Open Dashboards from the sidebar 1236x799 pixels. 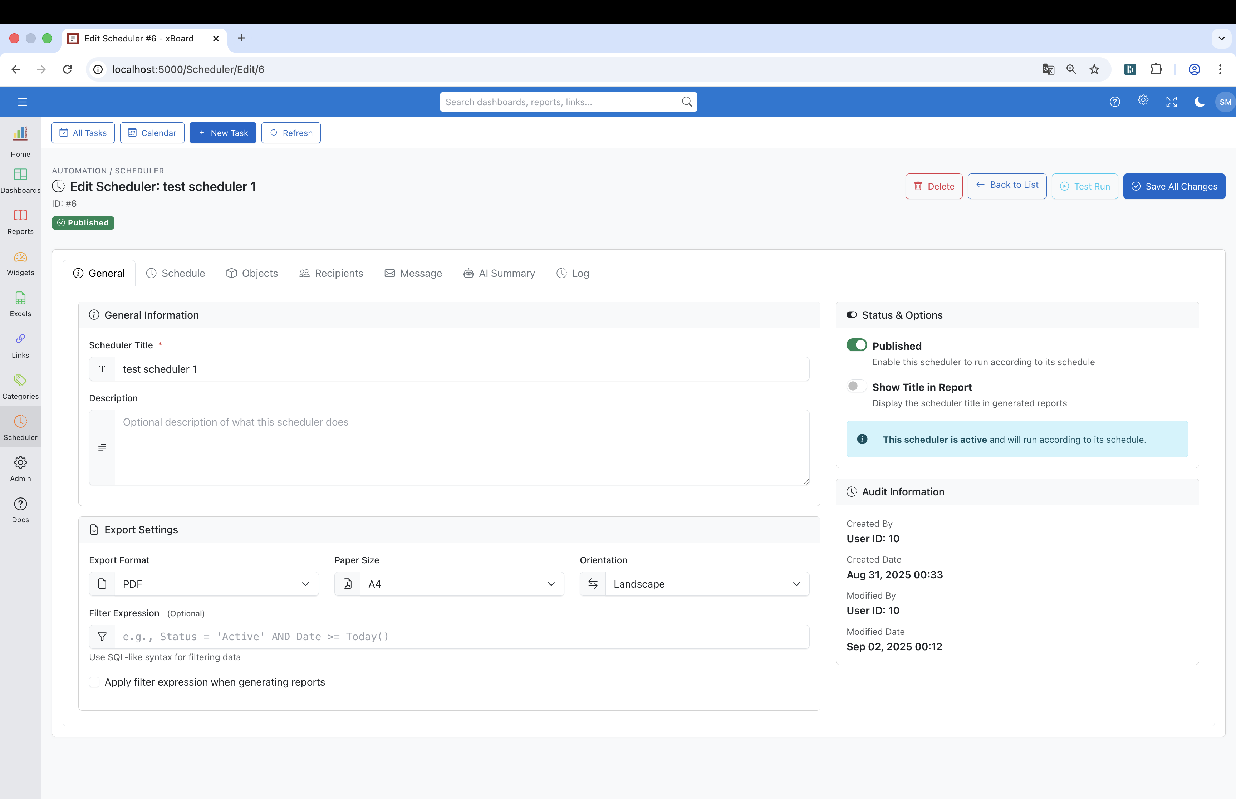click(20, 181)
